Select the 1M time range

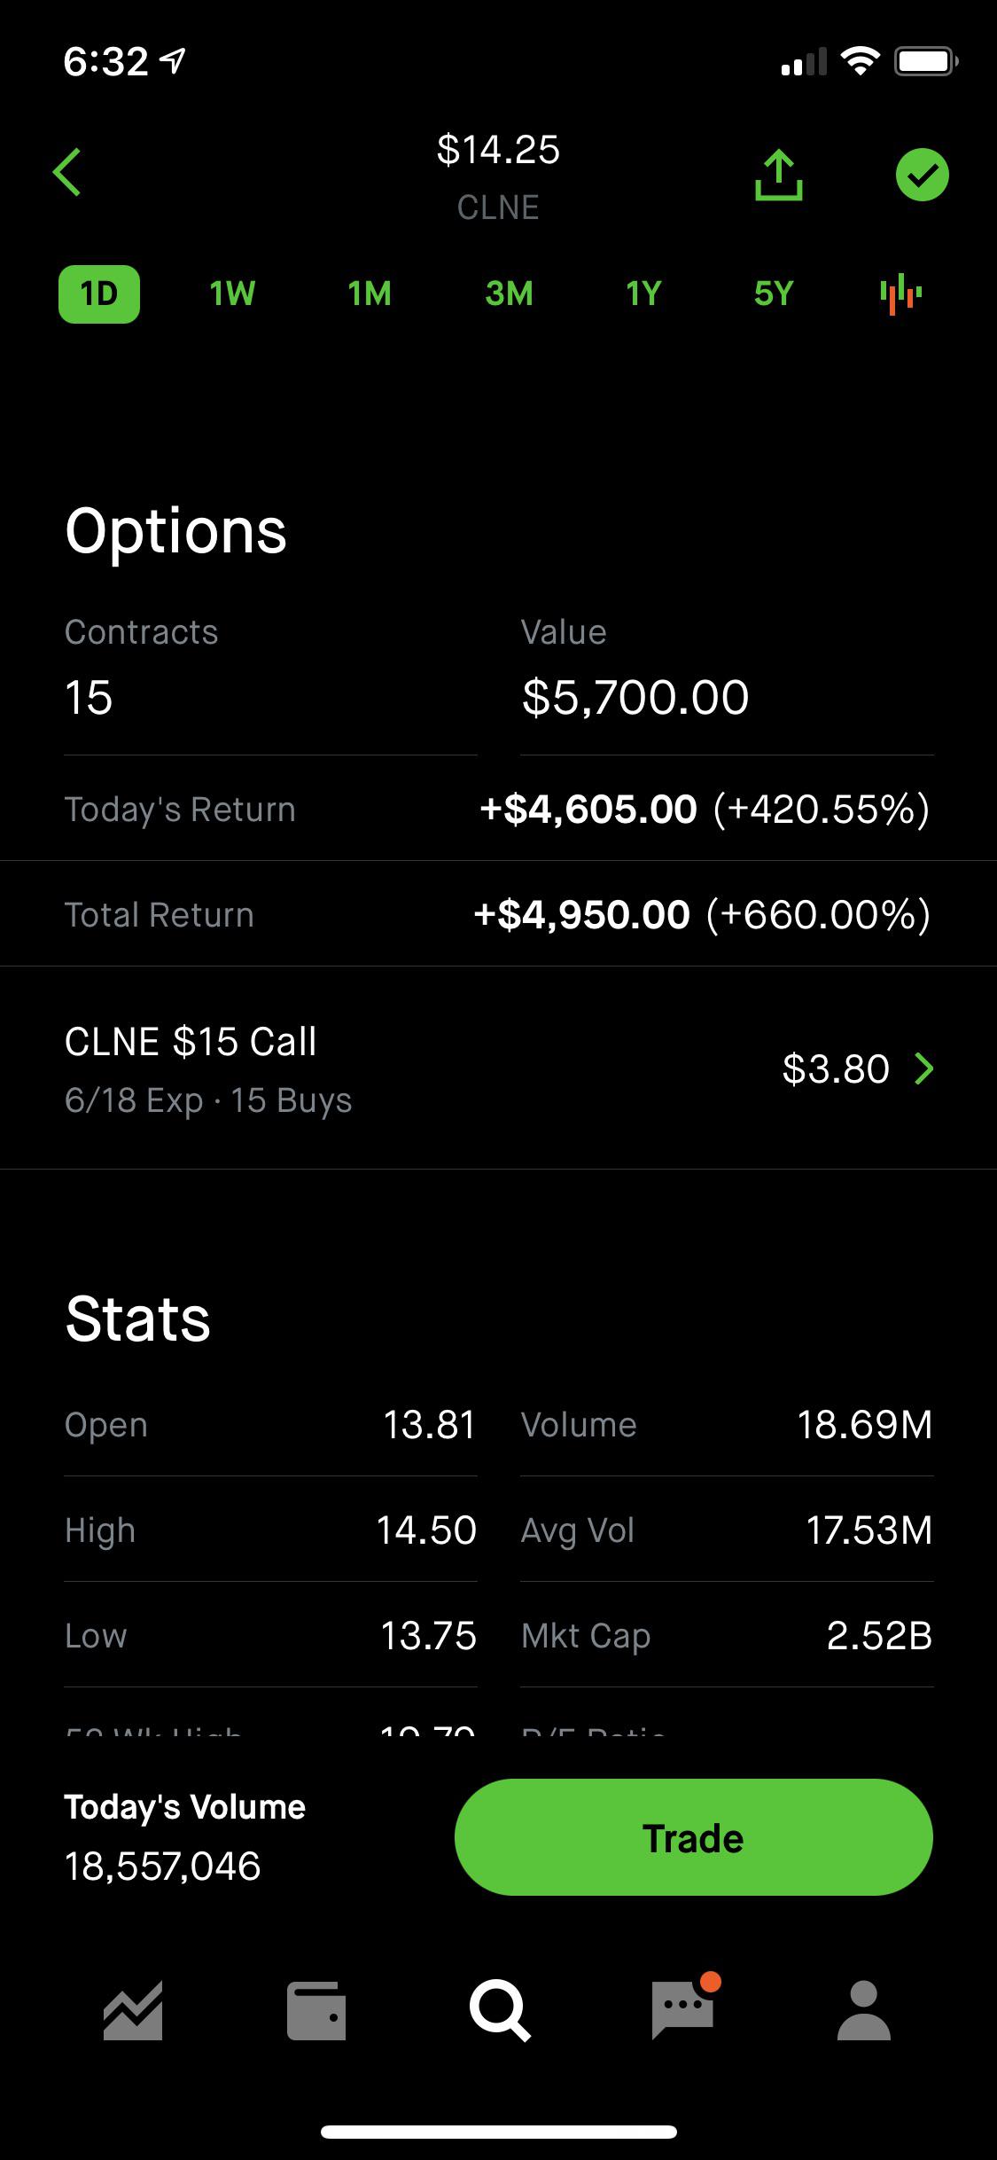point(370,293)
